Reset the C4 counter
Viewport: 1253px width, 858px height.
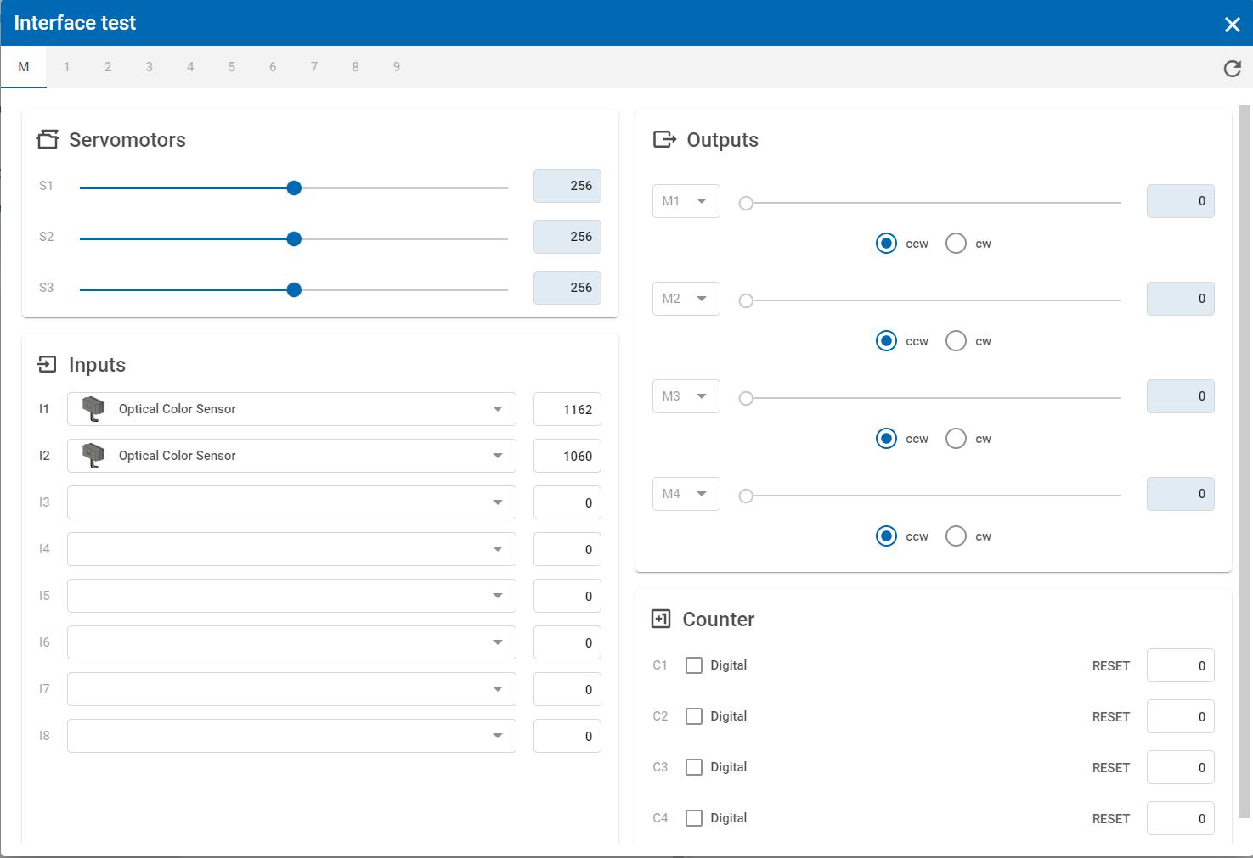pyautogui.click(x=1111, y=819)
